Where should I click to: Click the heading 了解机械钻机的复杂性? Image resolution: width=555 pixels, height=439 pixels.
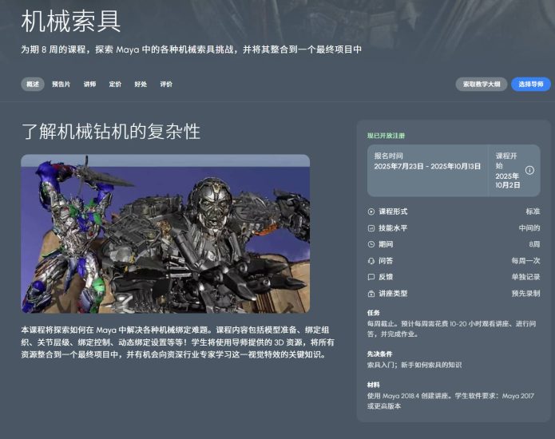pyautogui.click(x=111, y=131)
